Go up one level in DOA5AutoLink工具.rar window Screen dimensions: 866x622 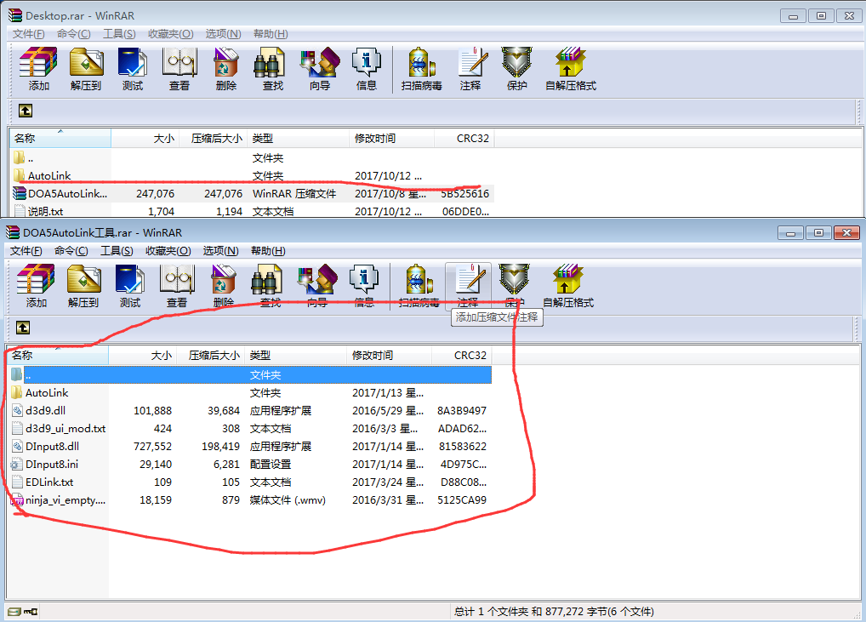click(23, 328)
